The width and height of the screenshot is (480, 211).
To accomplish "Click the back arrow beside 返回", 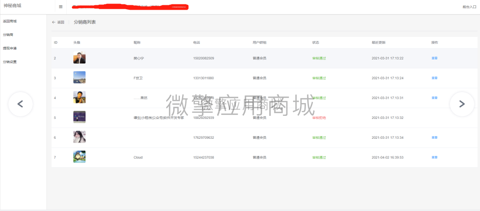I will click(53, 22).
